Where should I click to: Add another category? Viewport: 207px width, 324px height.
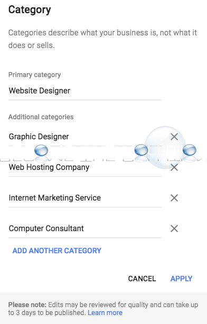tap(57, 251)
